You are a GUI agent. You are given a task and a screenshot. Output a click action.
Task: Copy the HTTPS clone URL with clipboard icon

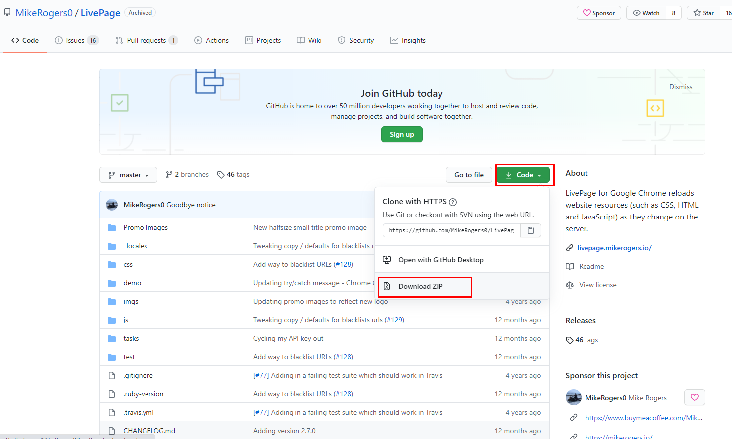pyautogui.click(x=531, y=230)
